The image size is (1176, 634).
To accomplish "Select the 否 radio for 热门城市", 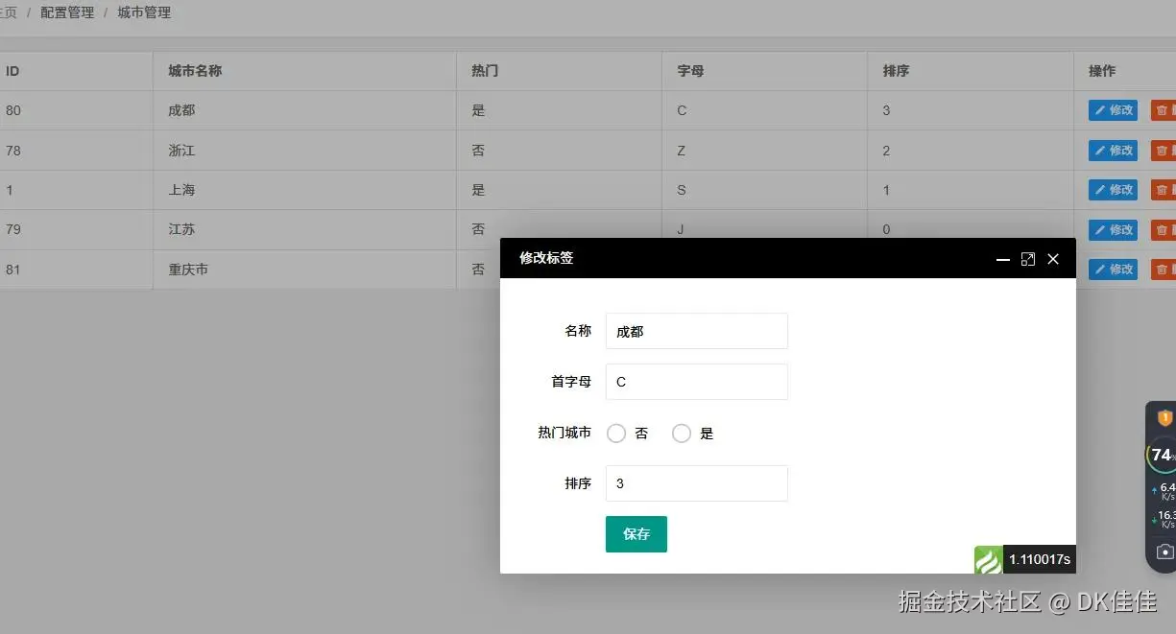I will click(616, 434).
